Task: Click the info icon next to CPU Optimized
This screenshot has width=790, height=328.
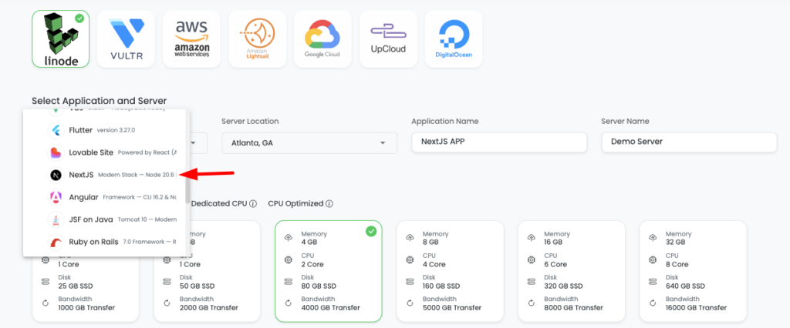Action: [x=329, y=204]
